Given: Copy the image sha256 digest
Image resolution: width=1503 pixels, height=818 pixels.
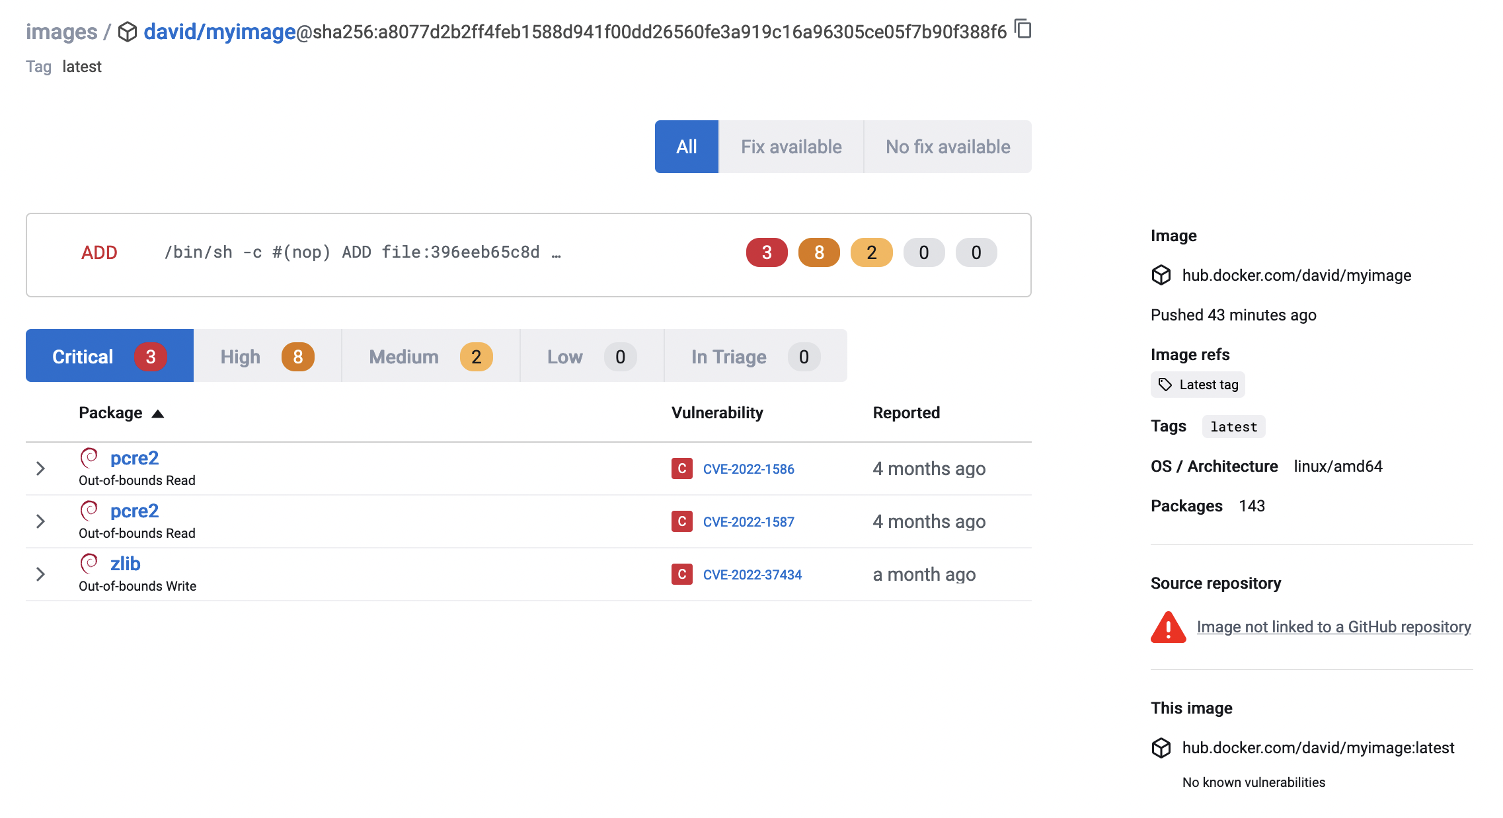Looking at the screenshot, I should click(x=1023, y=29).
